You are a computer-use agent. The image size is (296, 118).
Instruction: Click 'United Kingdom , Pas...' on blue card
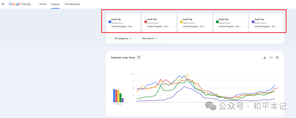point(122,26)
